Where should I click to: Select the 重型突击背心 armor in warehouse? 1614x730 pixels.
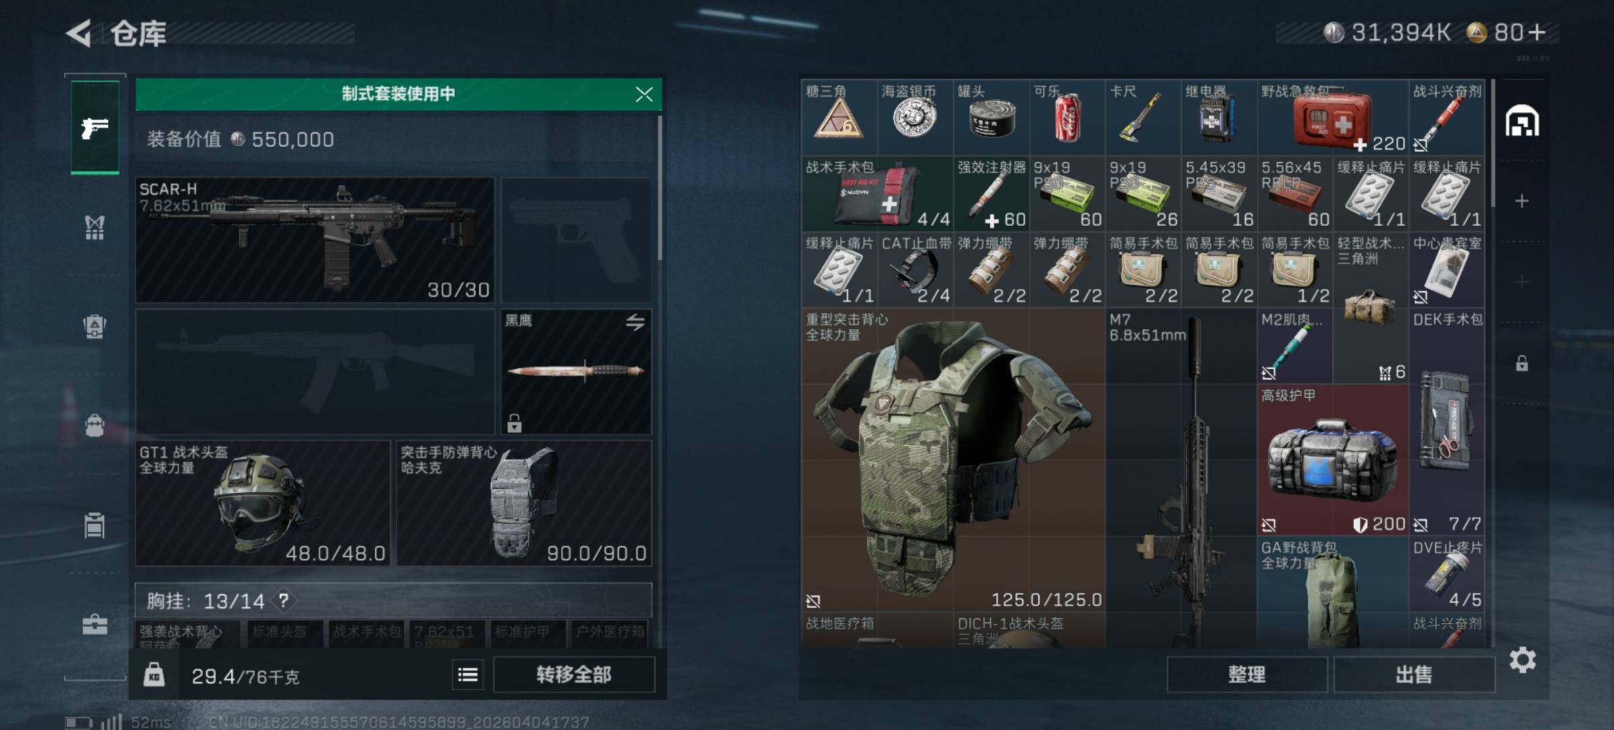click(953, 460)
